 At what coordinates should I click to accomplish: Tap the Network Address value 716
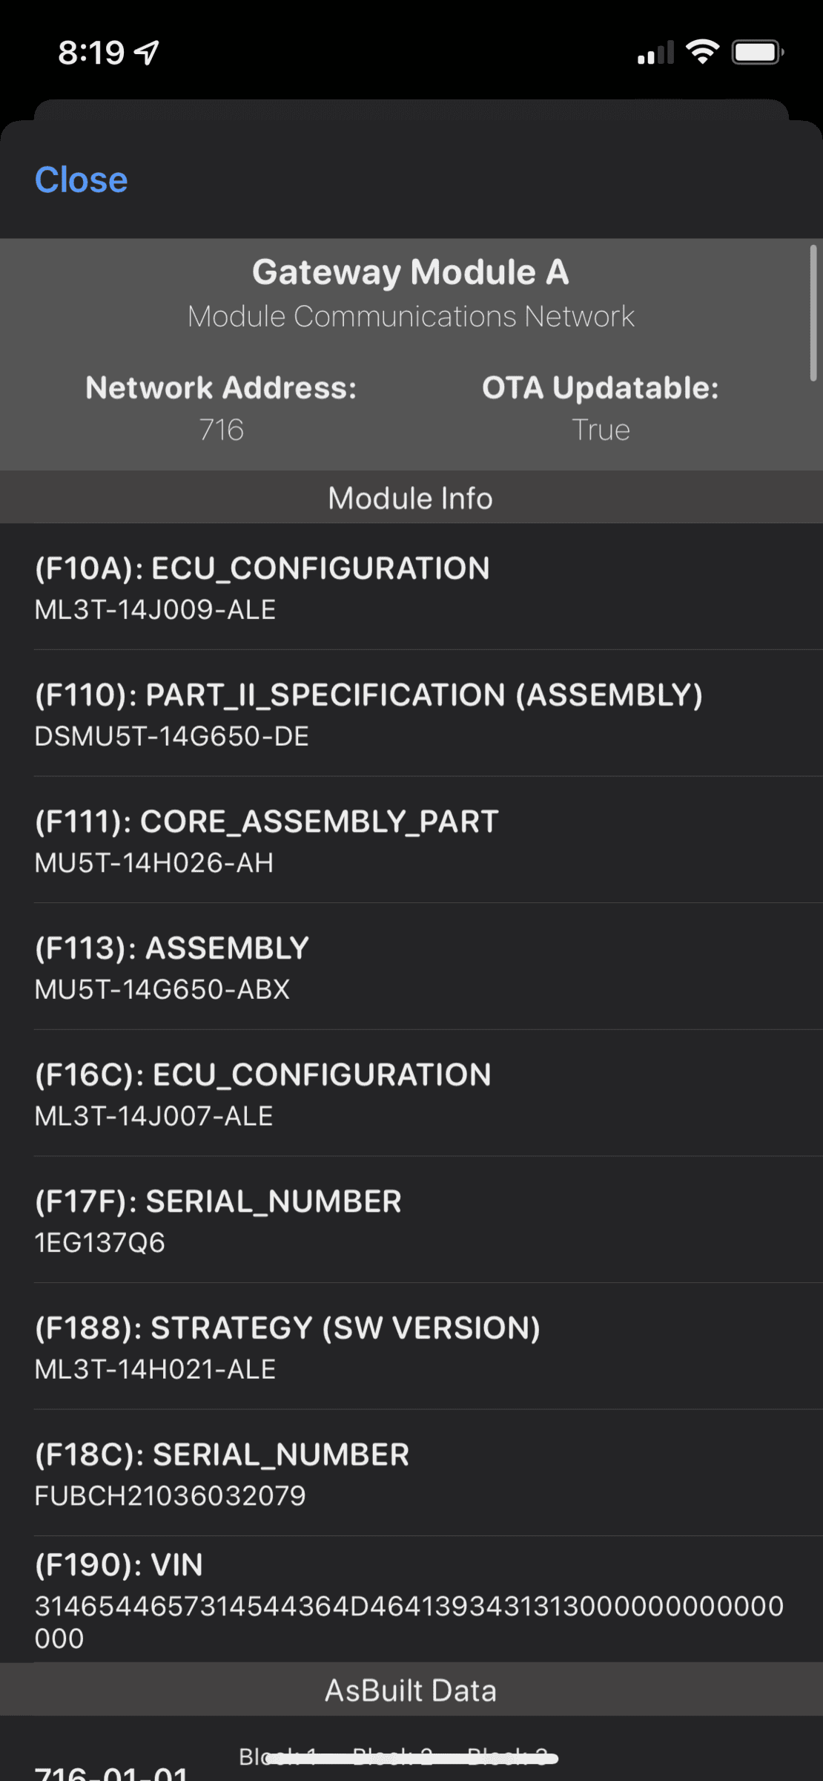(221, 430)
